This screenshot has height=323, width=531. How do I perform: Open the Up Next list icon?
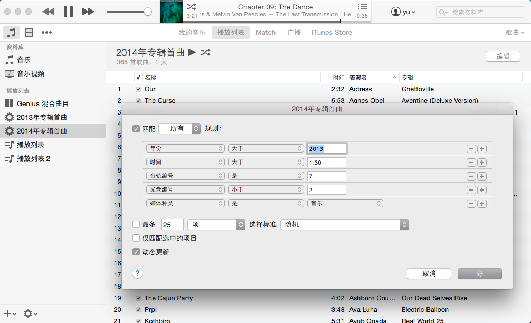[363, 7]
